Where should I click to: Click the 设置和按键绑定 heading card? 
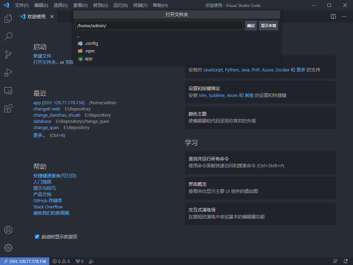click(x=260, y=92)
